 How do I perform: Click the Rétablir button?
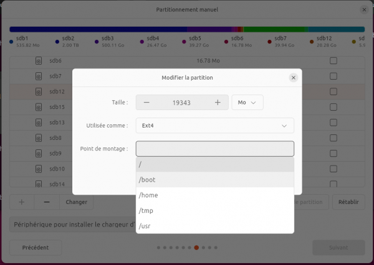(348, 202)
